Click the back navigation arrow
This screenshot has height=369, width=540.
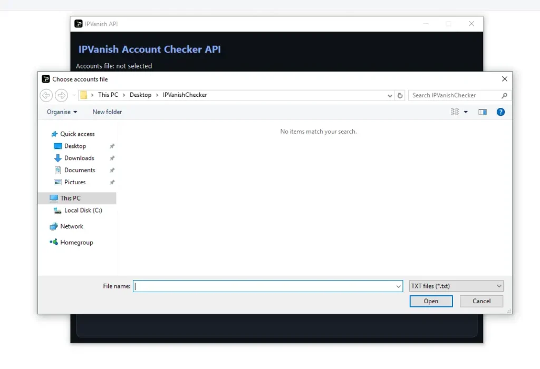[46, 95]
